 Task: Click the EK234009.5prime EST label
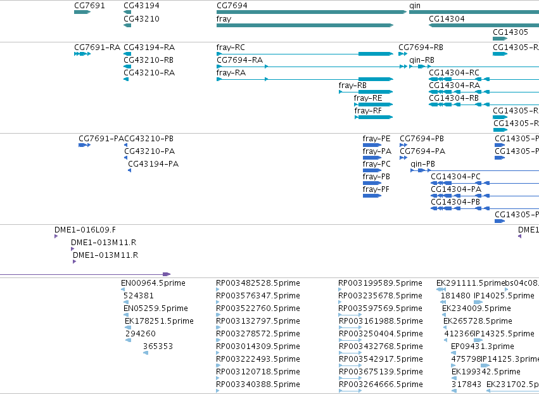476,308
